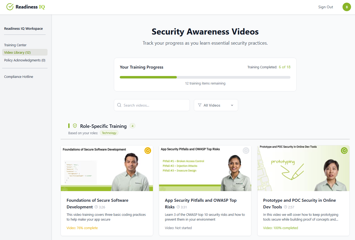Click the Readiness IQ checkmark logo
The width and height of the screenshot is (355, 240).
[10, 7]
